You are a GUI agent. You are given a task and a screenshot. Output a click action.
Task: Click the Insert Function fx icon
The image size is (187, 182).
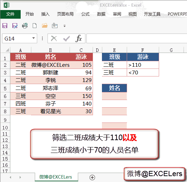point(79,38)
